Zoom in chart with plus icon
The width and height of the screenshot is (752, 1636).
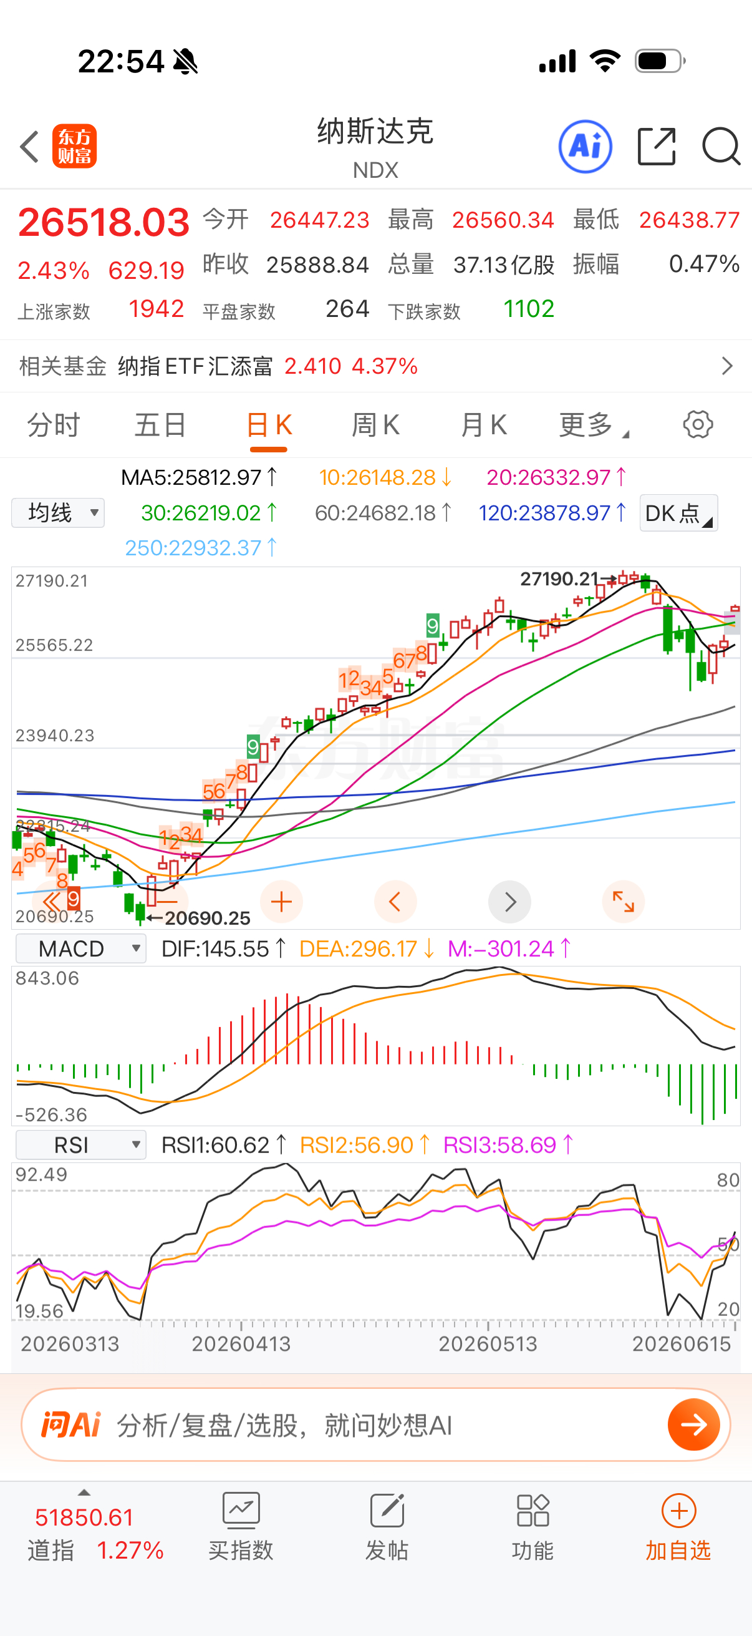[281, 902]
